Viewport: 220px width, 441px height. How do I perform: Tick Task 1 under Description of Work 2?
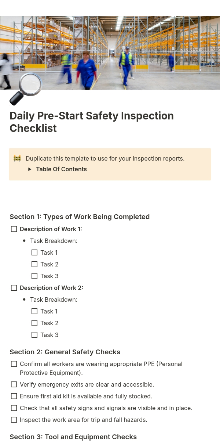click(34, 311)
